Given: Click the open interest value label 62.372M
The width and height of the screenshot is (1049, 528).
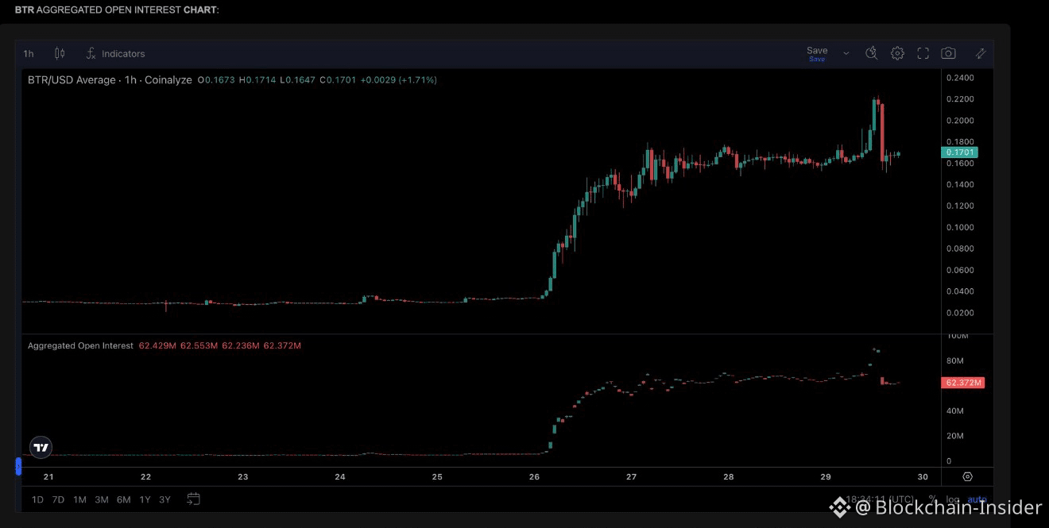Looking at the screenshot, I should [963, 383].
